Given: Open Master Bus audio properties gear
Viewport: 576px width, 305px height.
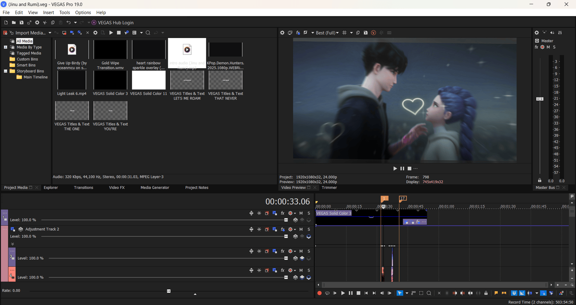Looking at the screenshot, I should pyautogui.click(x=537, y=33).
